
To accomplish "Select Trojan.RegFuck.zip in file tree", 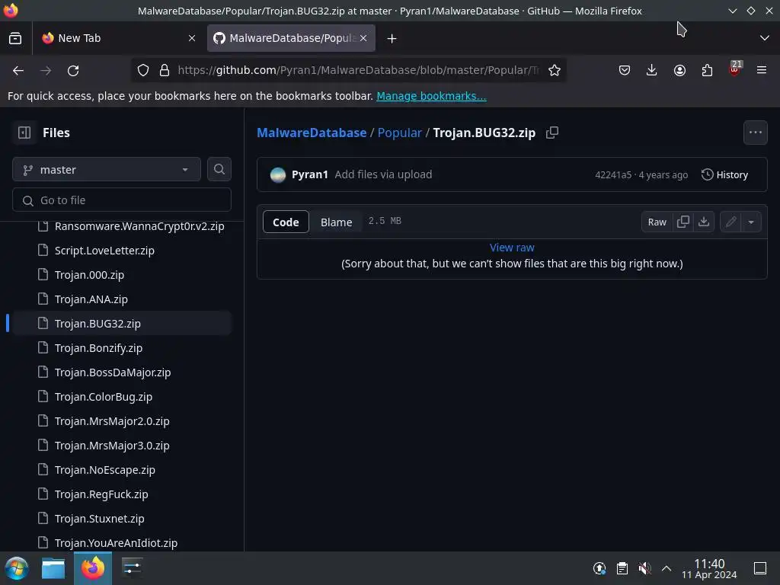I will [122, 494].
